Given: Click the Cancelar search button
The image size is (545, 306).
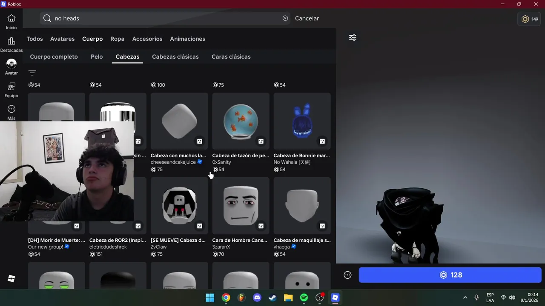Looking at the screenshot, I should 307,18.
